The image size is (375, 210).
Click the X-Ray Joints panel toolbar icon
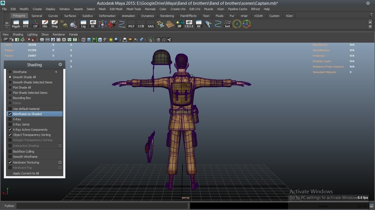coord(169,40)
